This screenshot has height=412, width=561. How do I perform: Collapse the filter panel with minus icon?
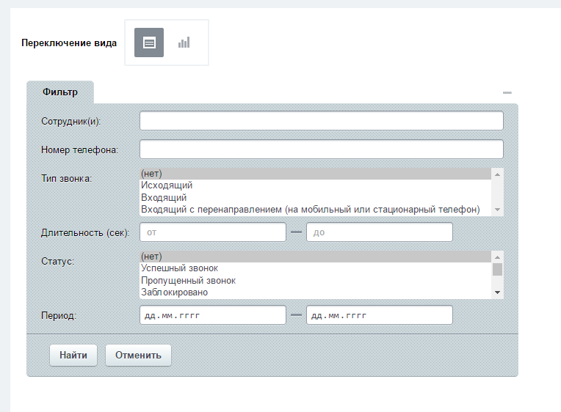(507, 93)
